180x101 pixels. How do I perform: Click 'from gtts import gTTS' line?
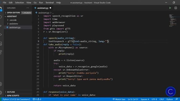pos(57,29)
